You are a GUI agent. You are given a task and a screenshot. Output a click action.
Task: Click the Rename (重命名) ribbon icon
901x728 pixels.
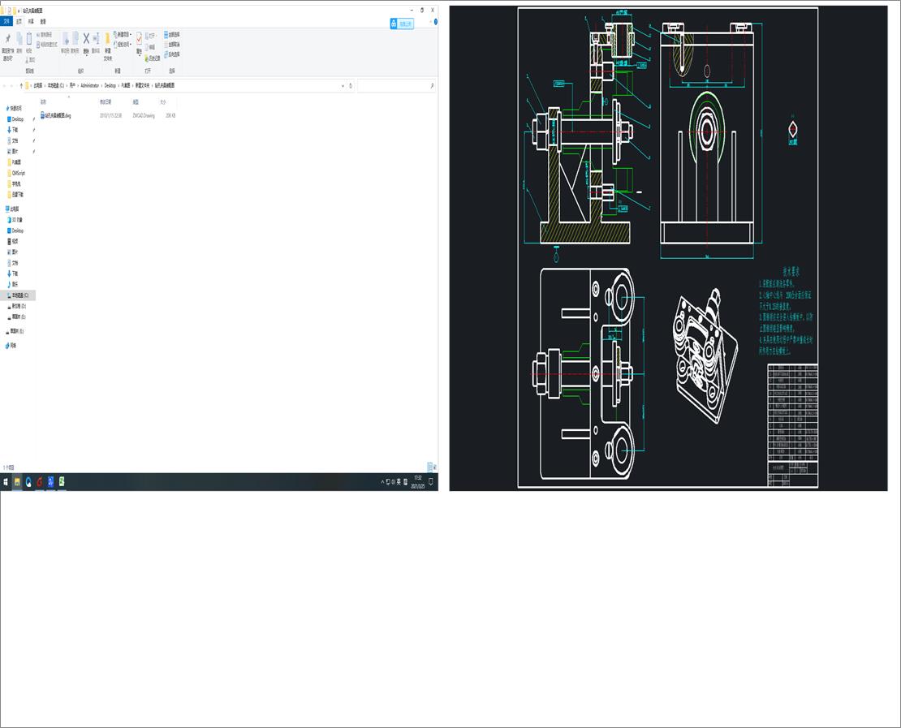(96, 38)
